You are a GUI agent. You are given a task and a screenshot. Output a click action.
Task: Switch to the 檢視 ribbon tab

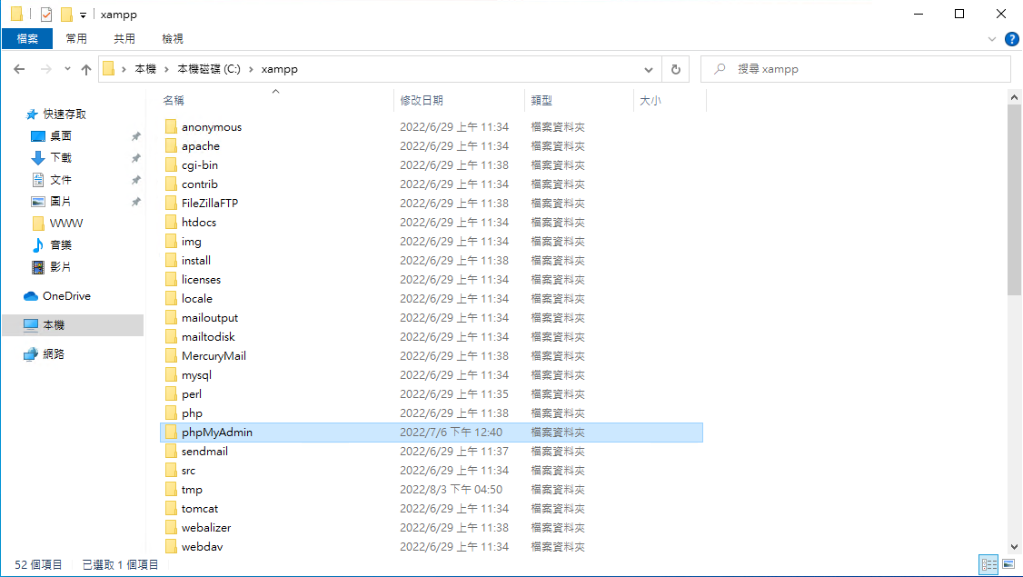tap(173, 39)
